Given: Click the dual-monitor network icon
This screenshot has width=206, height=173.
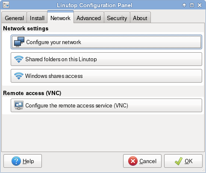Looking at the screenshot, I should (x=19, y=42).
